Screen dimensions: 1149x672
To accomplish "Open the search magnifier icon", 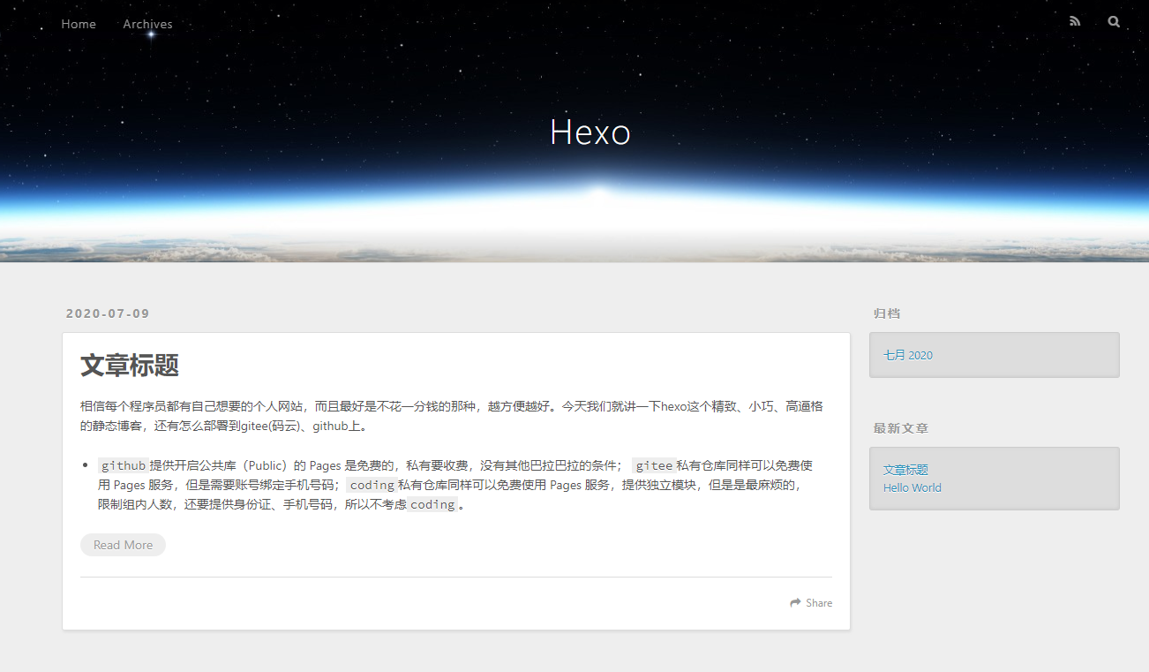I will (x=1114, y=22).
